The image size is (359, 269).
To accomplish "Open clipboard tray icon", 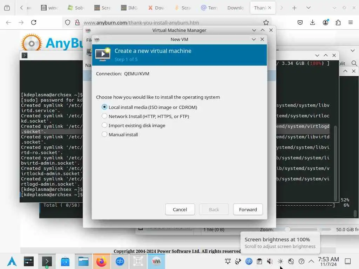I will (259, 261).
